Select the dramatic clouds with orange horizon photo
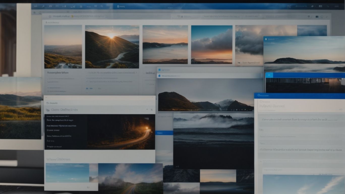 pos(212,44)
